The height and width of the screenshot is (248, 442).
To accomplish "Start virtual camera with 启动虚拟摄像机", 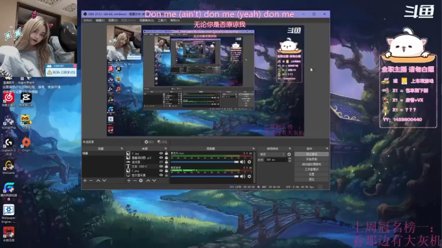I will pyautogui.click(x=312, y=164).
